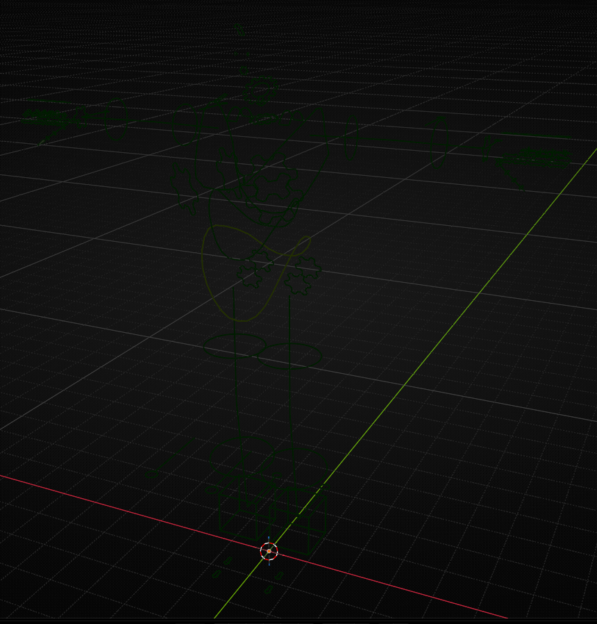Select the outer circle control on viewport-left arm

(x=116, y=119)
